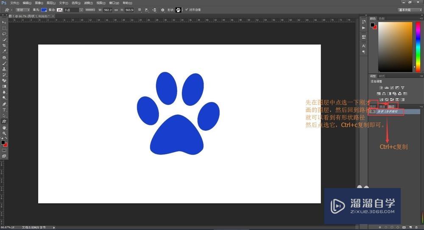Add a Levels adjustment
The image size is (424, 230).
point(386,88)
